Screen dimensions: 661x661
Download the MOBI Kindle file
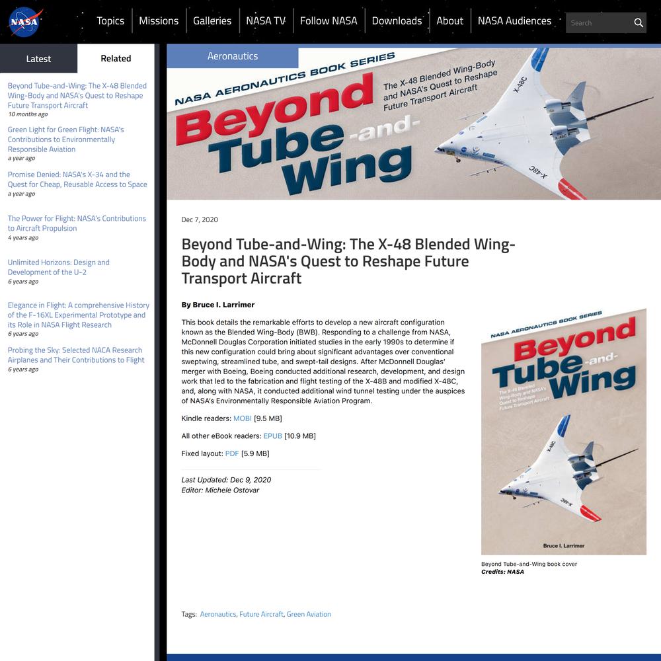[243, 418]
